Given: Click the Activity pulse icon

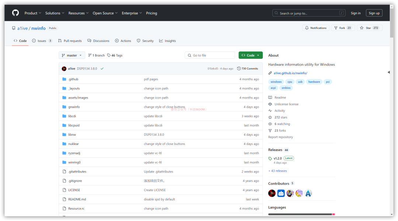Looking at the screenshot, I should click(x=270, y=111).
